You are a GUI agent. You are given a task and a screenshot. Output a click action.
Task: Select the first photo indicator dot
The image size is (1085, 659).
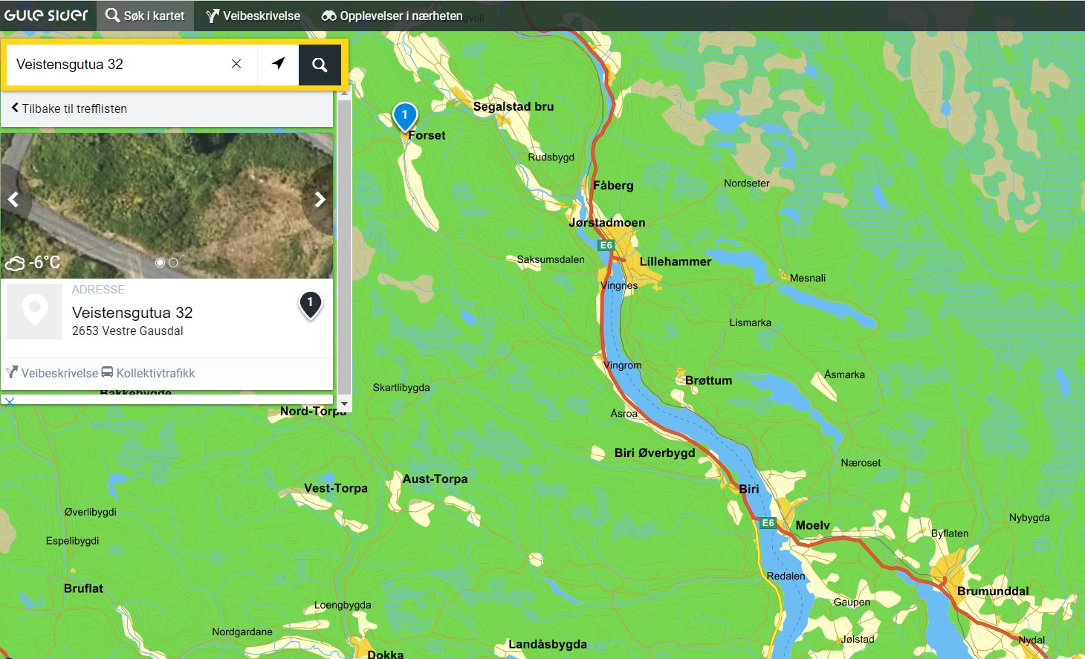pos(160,262)
